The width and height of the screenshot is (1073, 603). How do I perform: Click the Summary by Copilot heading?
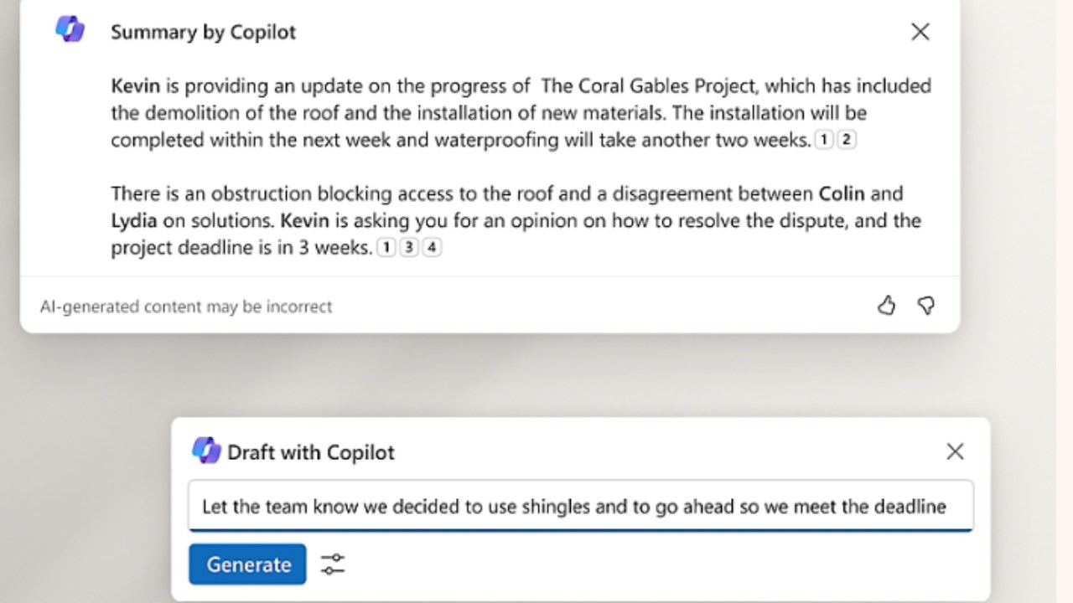coord(203,32)
